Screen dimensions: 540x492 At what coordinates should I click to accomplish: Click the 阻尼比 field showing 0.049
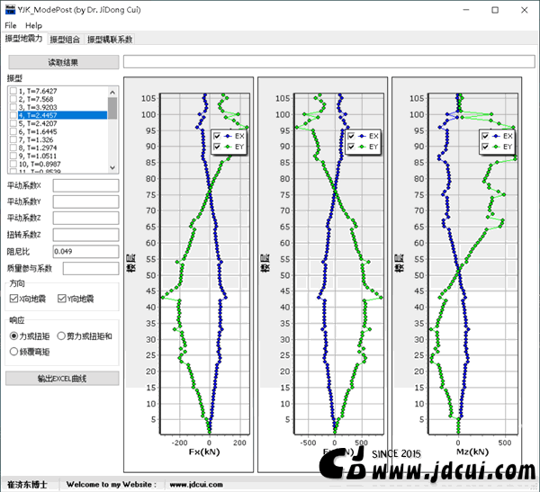(85, 251)
